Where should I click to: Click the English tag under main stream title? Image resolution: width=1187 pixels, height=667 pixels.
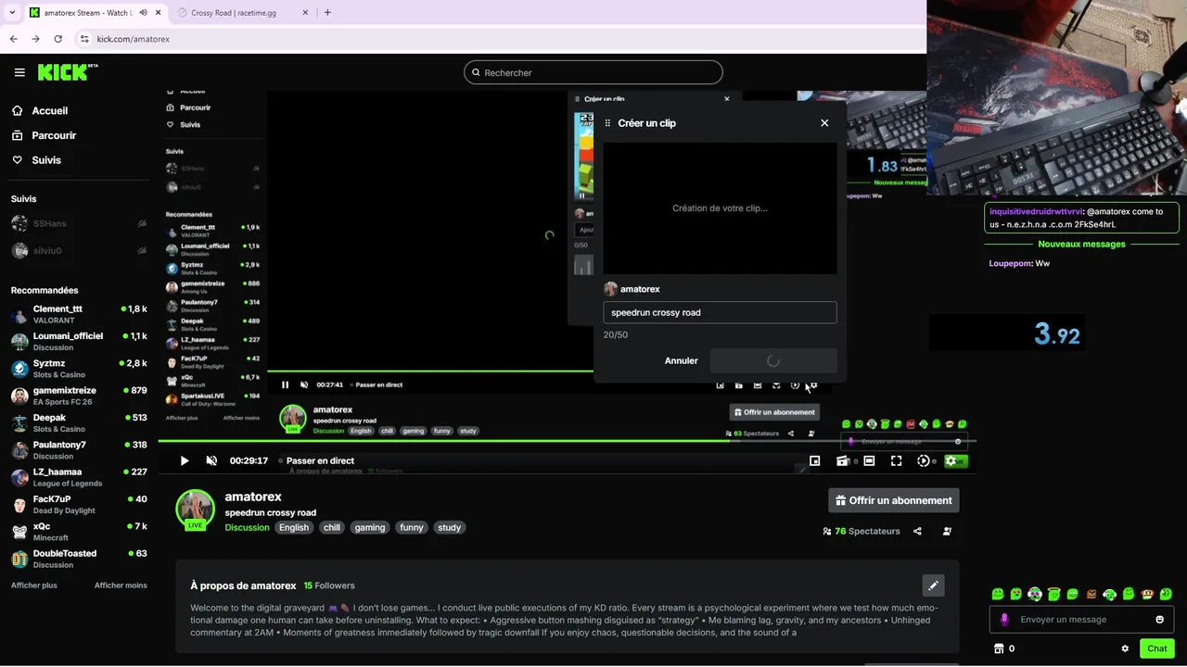tap(293, 528)
